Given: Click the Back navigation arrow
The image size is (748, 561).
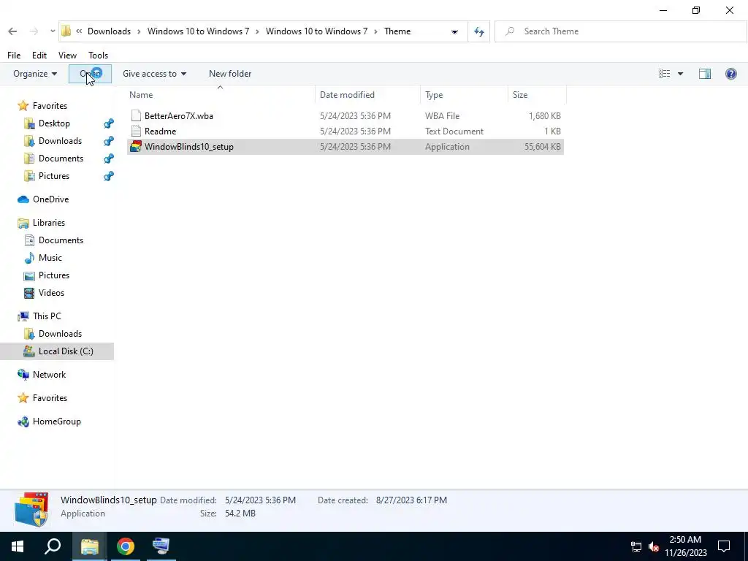Looking at the screenshot, I should 12,31.
